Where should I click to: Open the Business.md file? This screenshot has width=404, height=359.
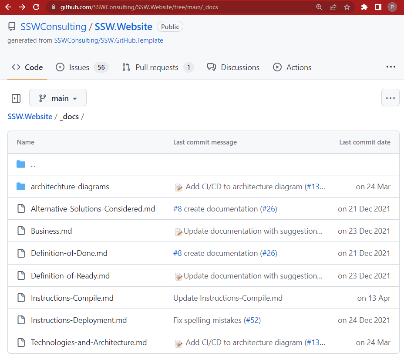click(x=51, y=231)
